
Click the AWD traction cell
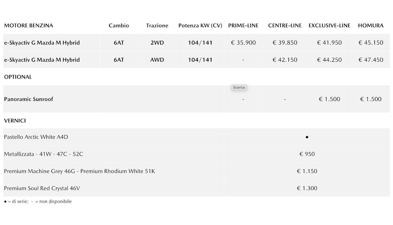coord(157,60)
